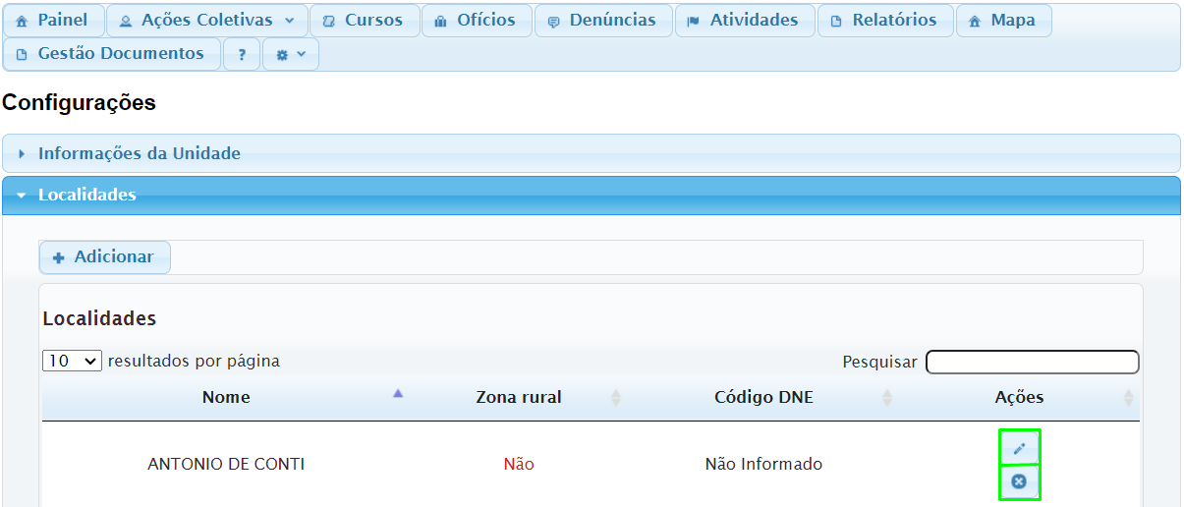Open the Denúncias section
Image resolution: width=1184 pixels, height=507 pixels.
tap(603, 21)
